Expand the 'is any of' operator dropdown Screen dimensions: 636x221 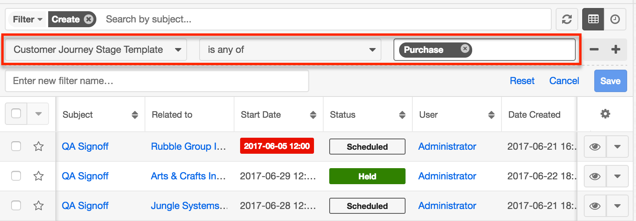[290, 50]
